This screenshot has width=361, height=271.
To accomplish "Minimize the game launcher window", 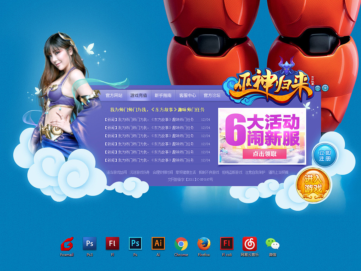I will point(318,88).
